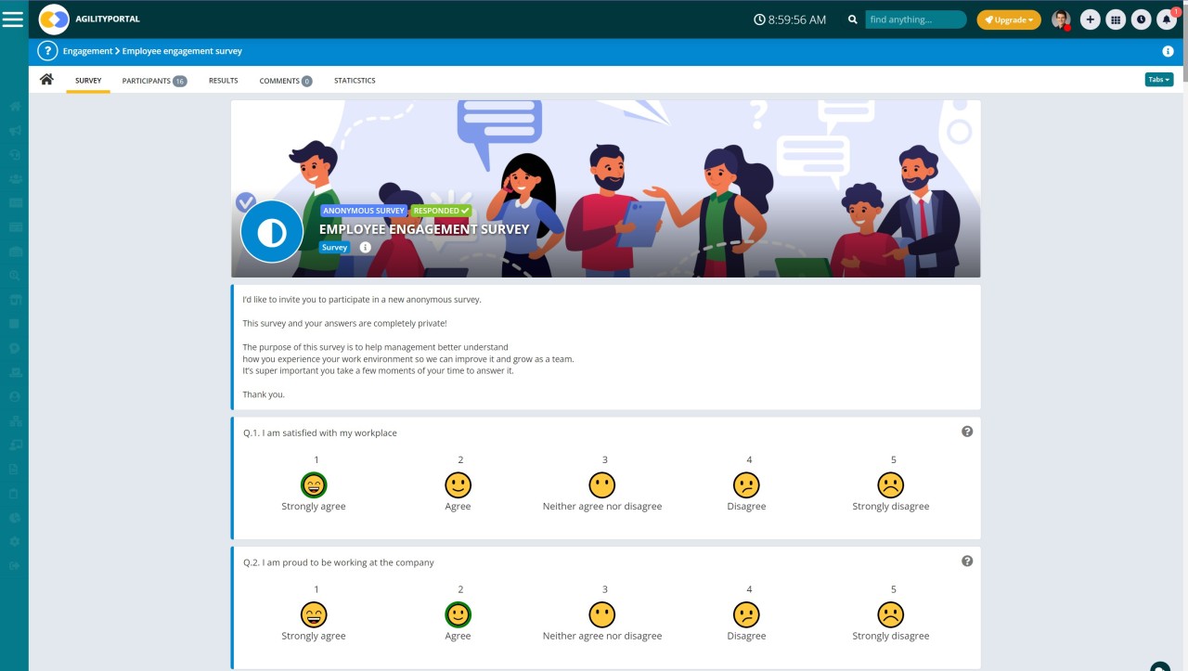Select the Disagree face for Q.1
The width and height of the screenshot is (1188, 671).
(x=747, y=484)
